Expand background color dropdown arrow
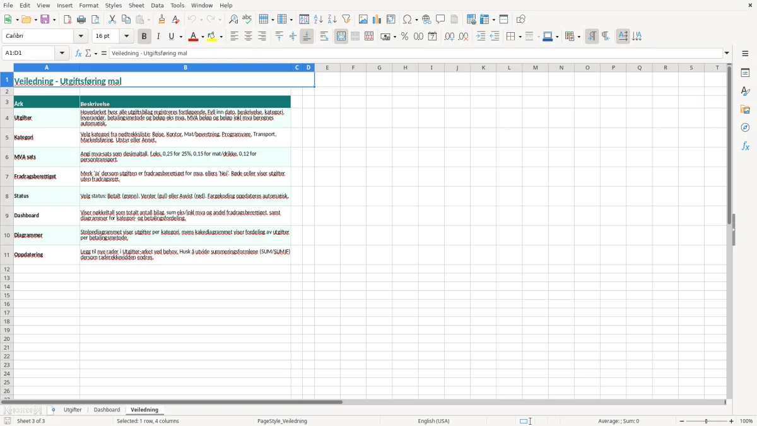757x426 pixels. click(221, 37)
